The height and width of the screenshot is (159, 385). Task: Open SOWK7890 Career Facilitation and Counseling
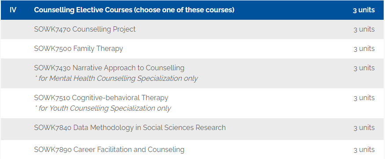pyautogui.click(x=109, y=149)
